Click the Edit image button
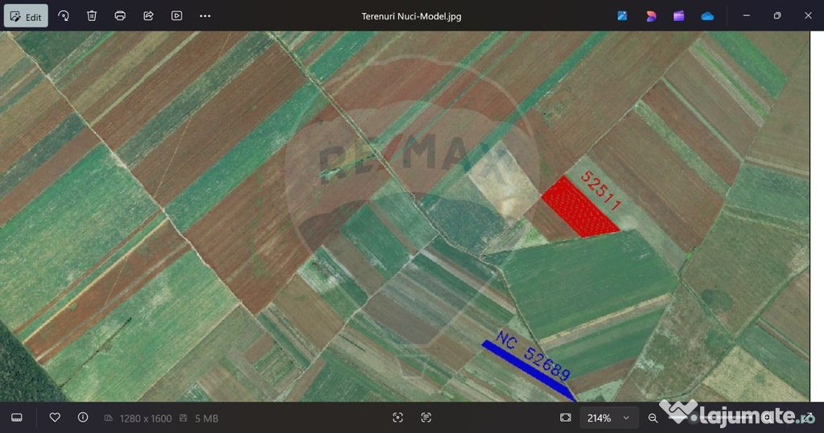824x433 pixels. 26,16
